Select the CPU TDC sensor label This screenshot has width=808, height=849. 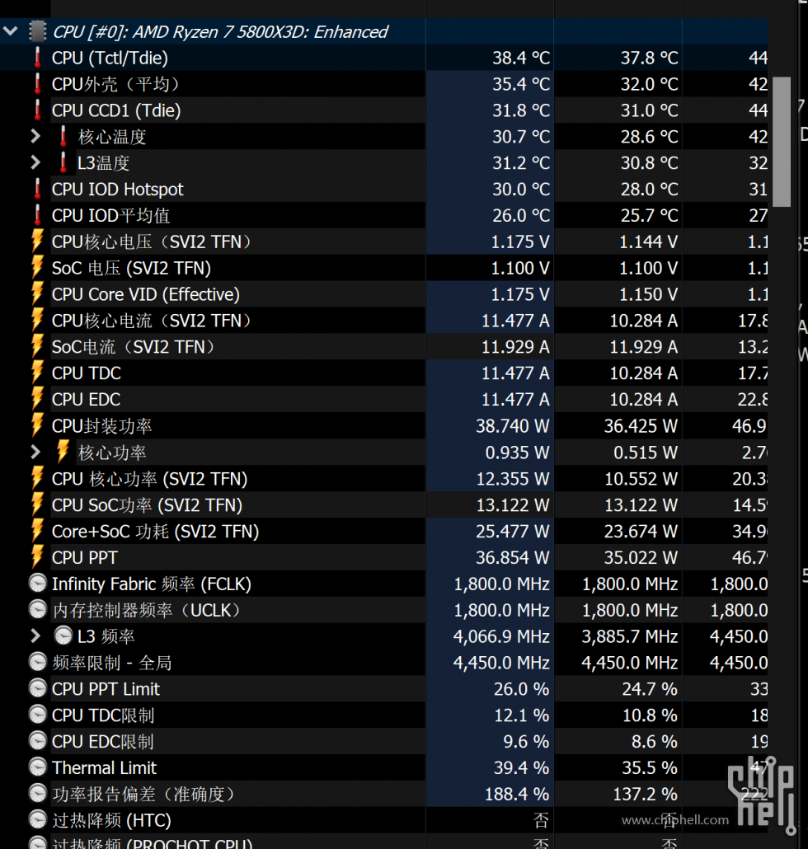87,373
